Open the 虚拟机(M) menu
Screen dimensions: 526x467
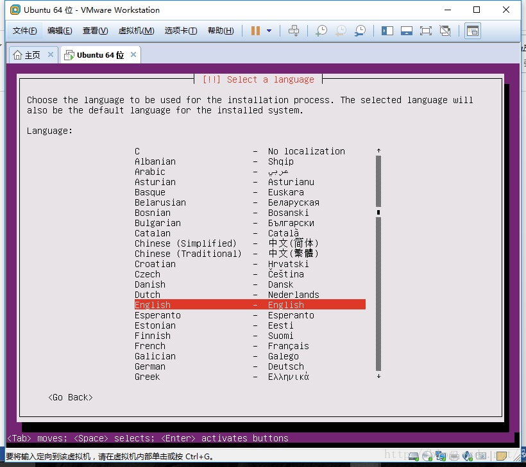coord(136,31)
